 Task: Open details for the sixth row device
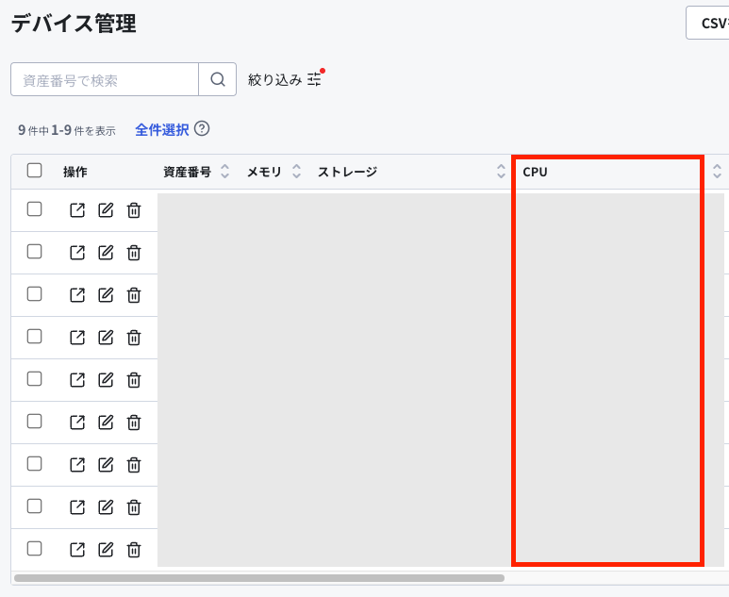click(x=77, y=423)
